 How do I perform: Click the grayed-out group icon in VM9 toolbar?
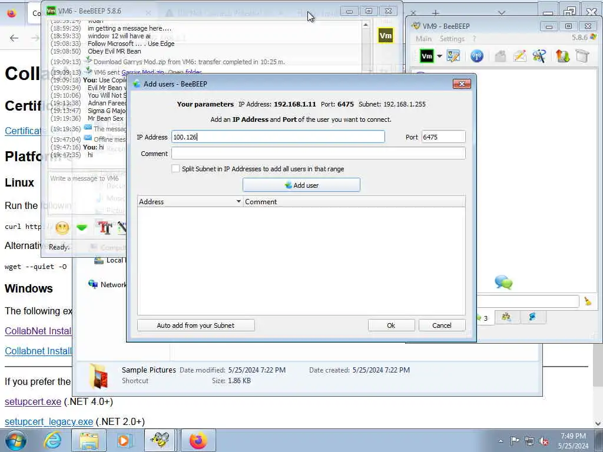[x=500, y=56]
